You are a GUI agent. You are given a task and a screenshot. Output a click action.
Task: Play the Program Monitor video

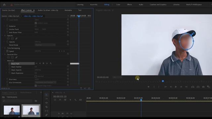[x=176, y=87]
